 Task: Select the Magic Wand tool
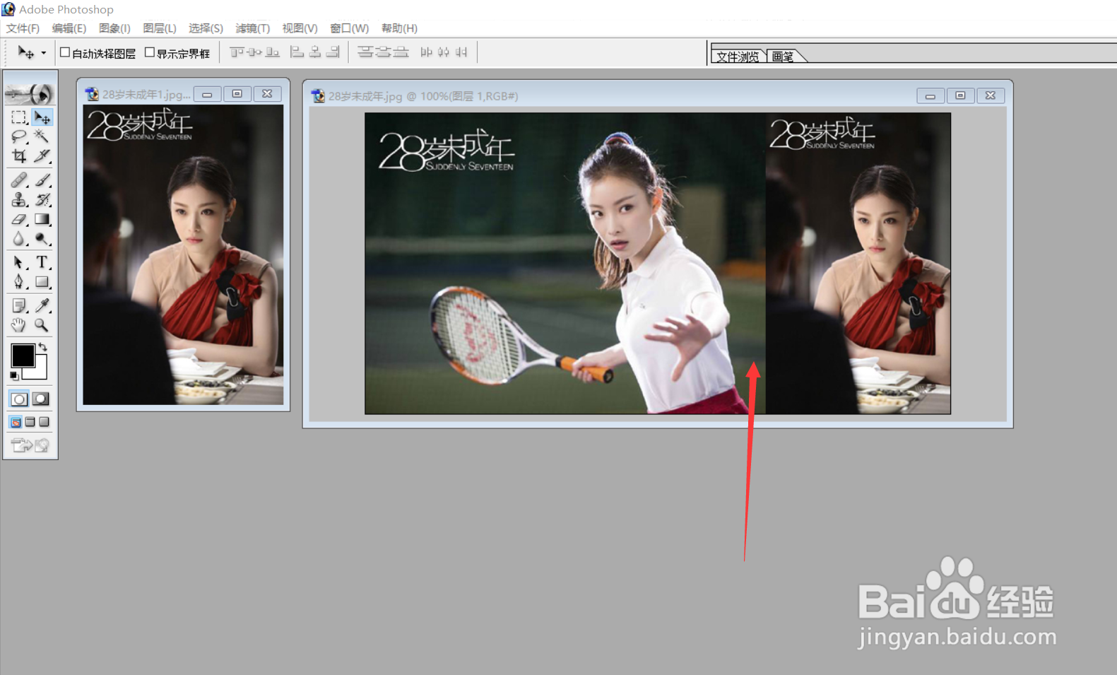(x=42, y=136)
